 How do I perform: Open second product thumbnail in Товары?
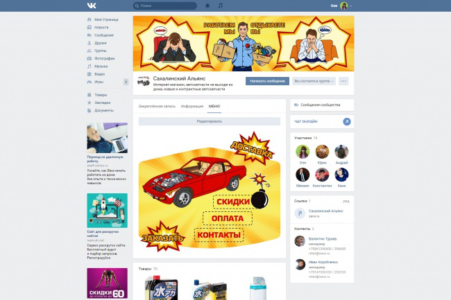coord(210,290)
